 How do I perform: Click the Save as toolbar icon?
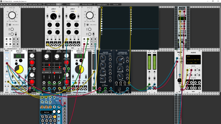point(10,4)
